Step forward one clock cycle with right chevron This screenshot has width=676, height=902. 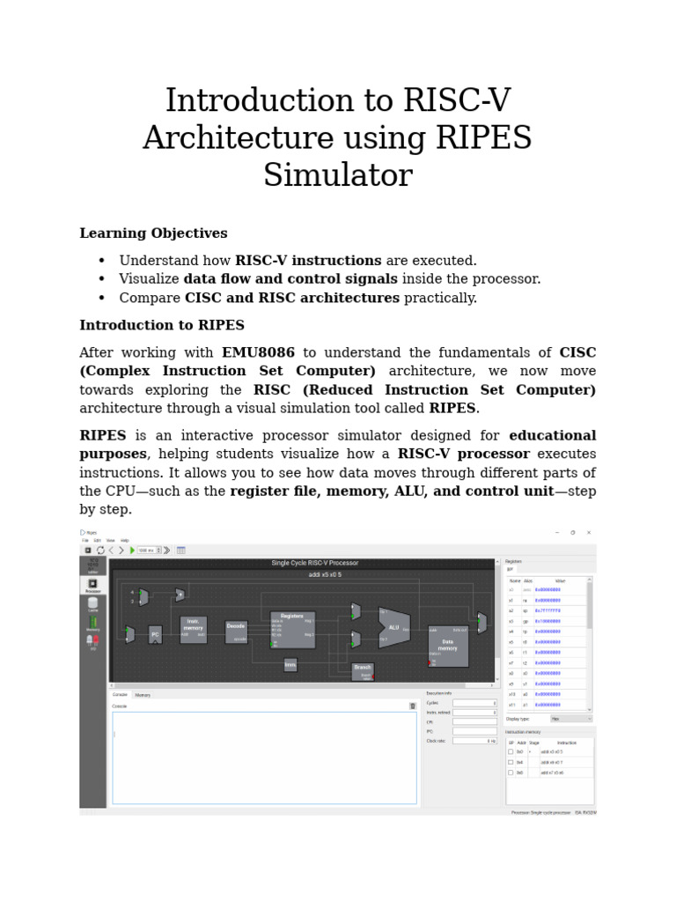121,551
